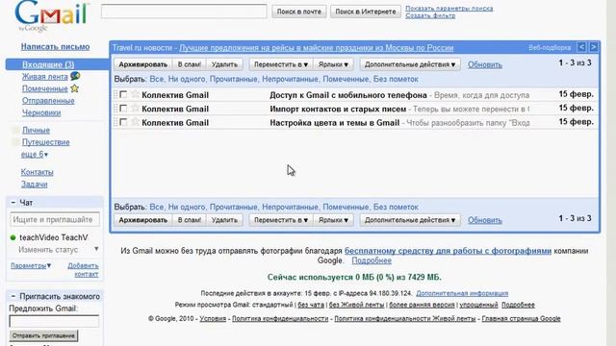Image resolution: width=616 pixels, height=346 pixels.
Task: Click Политика конфиденциальности footer link
Action: point(280,318)
